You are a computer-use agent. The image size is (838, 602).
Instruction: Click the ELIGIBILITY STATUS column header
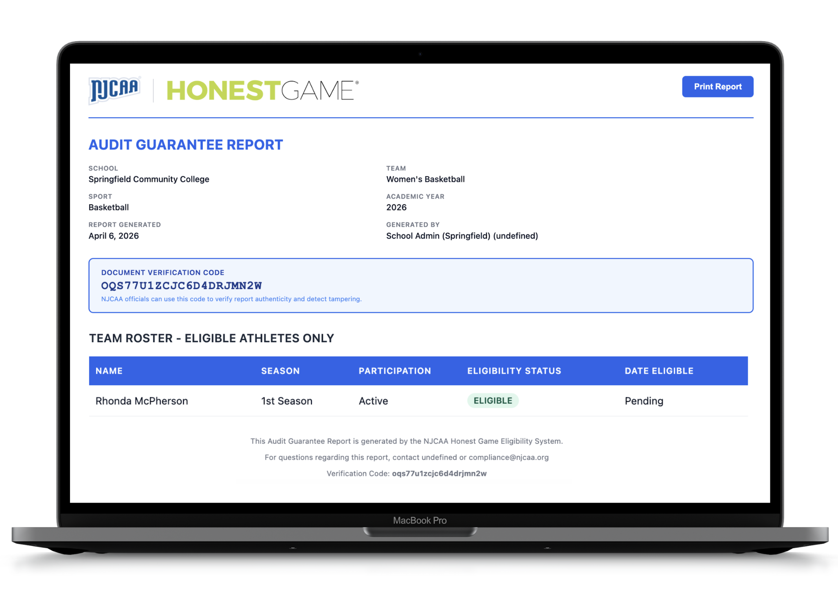(x=514, y=371)
